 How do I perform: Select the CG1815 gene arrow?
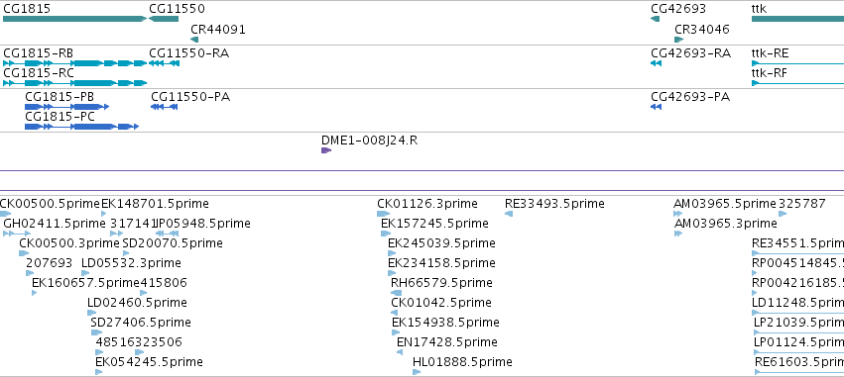pos(74,19)
